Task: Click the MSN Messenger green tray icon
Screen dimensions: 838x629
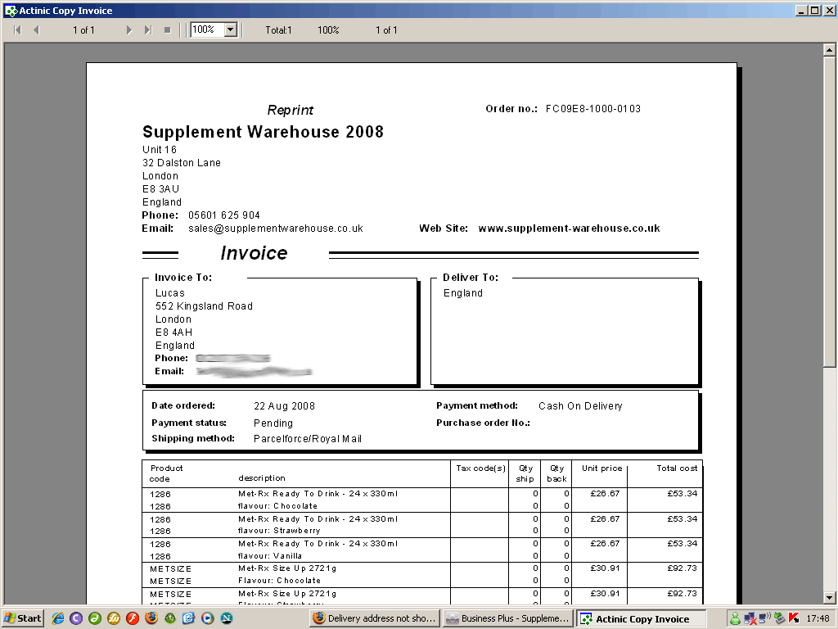Action: pos(735,618)
